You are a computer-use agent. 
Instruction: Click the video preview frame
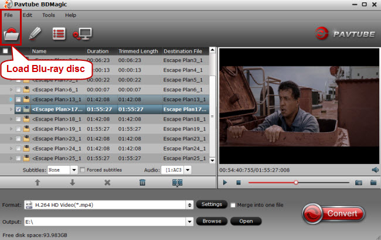[x=299, y=106]
